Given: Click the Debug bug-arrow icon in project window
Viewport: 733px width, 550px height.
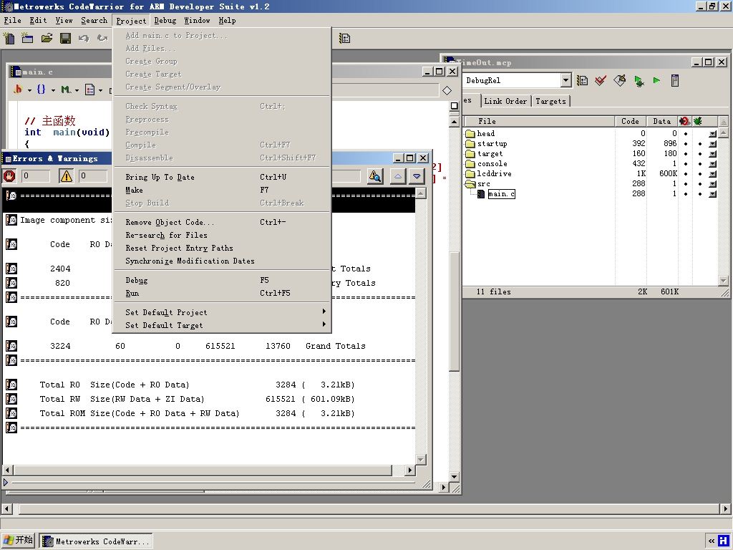Looking at the screenshot, I should point(639,80).
